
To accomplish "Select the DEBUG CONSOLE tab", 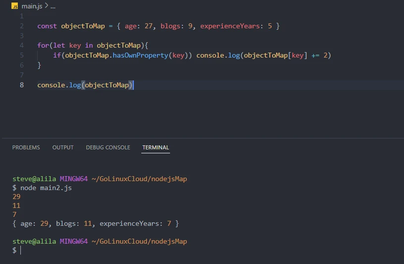I will (x=108, y=147).
